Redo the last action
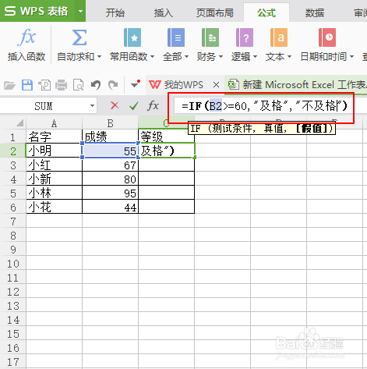367x369 pixels. click(113, 85)
